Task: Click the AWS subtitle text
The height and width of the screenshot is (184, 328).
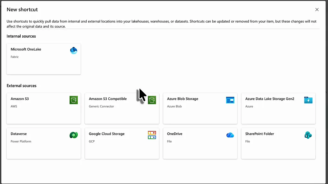Action: (14, 106)
